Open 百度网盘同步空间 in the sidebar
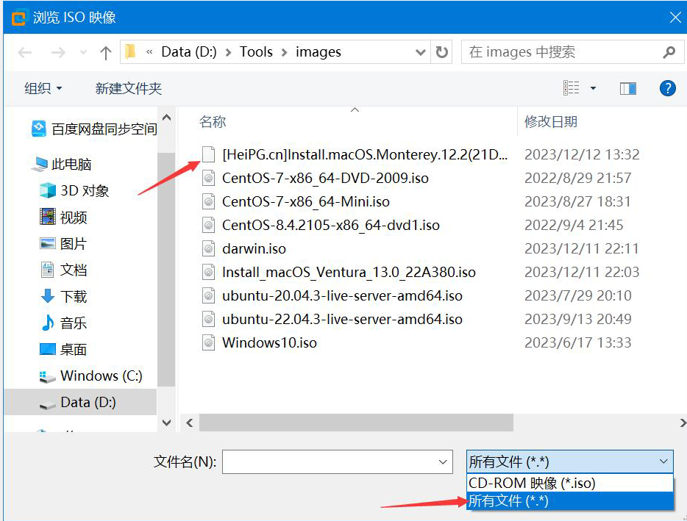 click(94, 129)
